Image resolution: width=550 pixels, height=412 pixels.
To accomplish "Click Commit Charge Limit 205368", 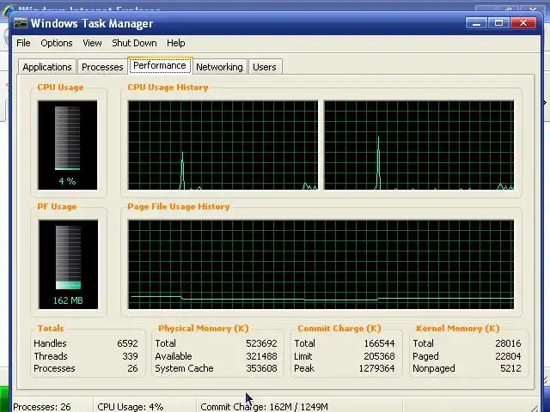I will click(379, 356).
